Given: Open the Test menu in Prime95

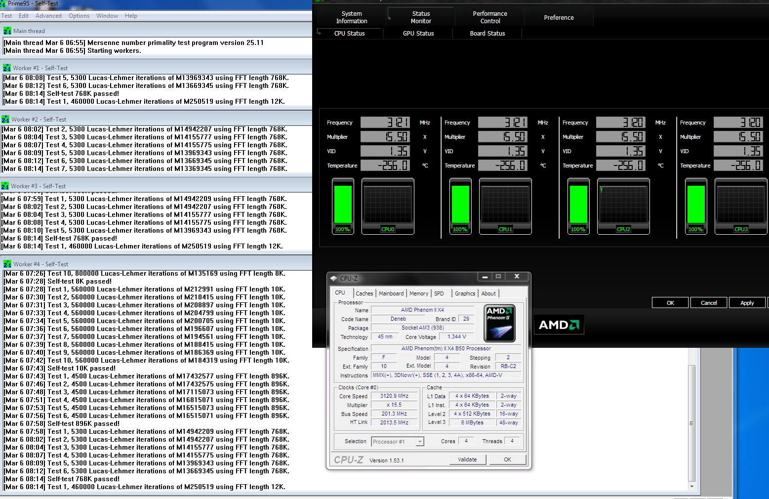Looking at the screenshot, I should pyautogui.click(x=6, y=16).
